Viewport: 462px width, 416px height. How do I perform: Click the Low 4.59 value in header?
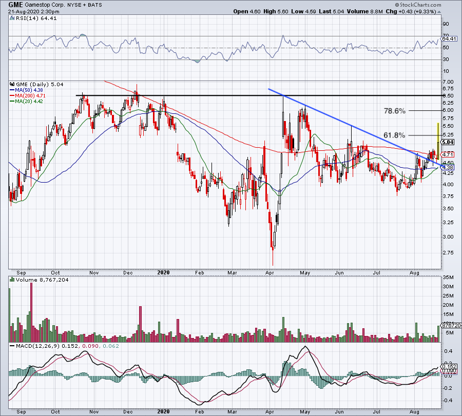[303, 11]
